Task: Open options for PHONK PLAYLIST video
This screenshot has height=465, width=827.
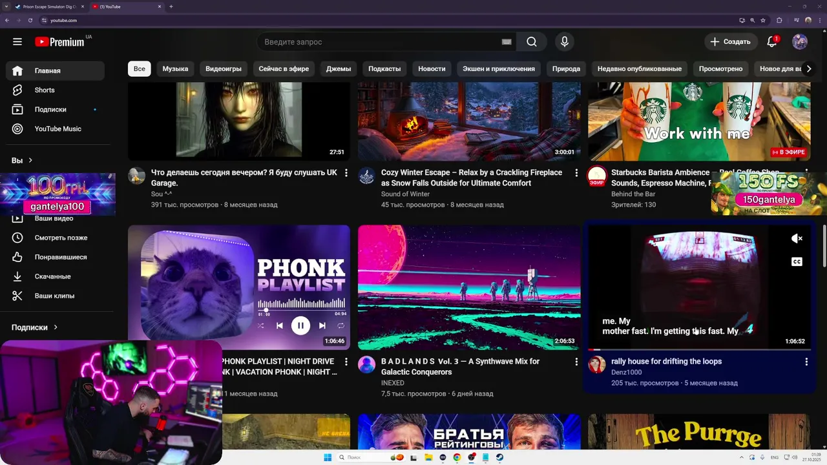Action: click(x=346, y=362)
